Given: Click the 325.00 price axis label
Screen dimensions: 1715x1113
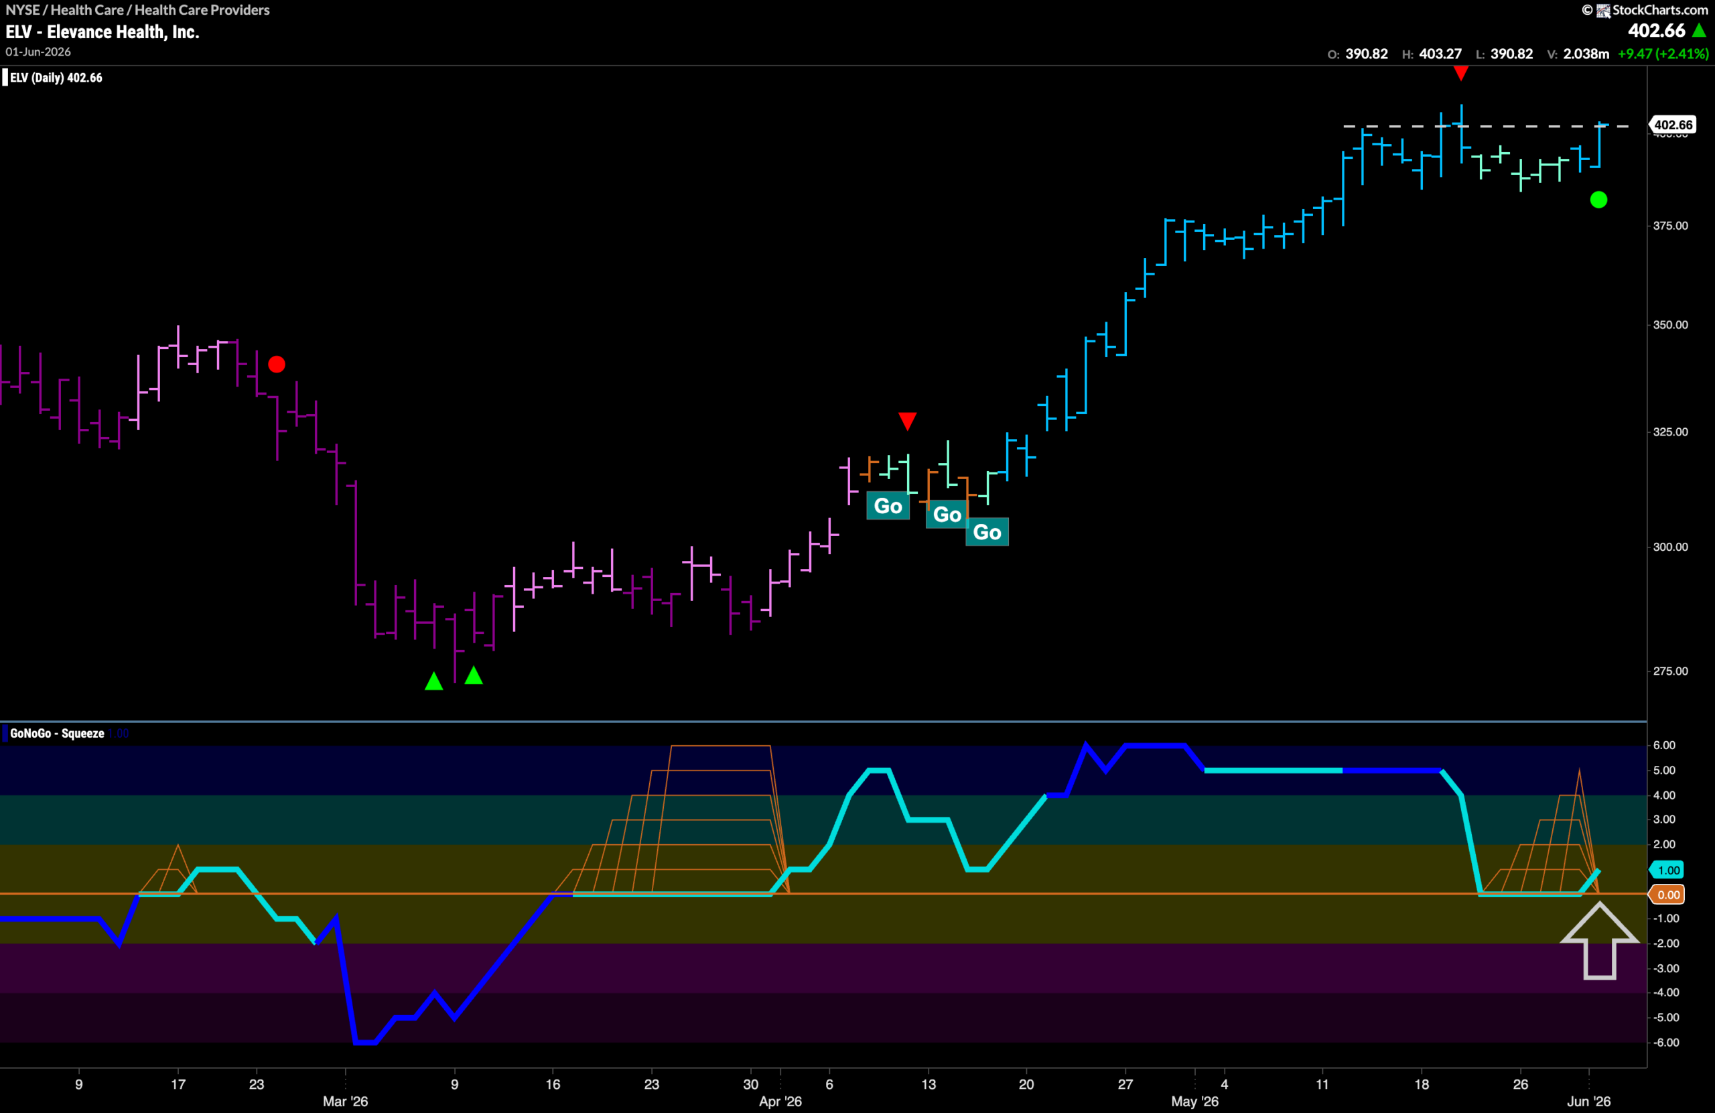Looking at the screenshot, I should tap(1670, 432).
